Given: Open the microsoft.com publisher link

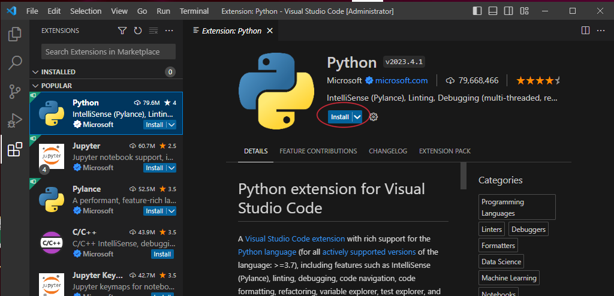Looking at the screenshot, I should tap(401, 81).
